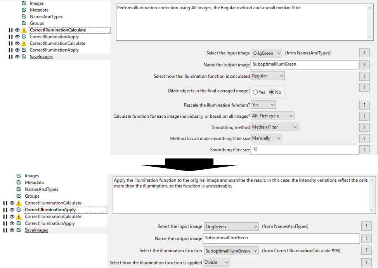The width and height of the screenshot is (378, 268).
Task: Click check icon of bold CorrectIlluminationApply, lower list
Action: coord(19,210)
